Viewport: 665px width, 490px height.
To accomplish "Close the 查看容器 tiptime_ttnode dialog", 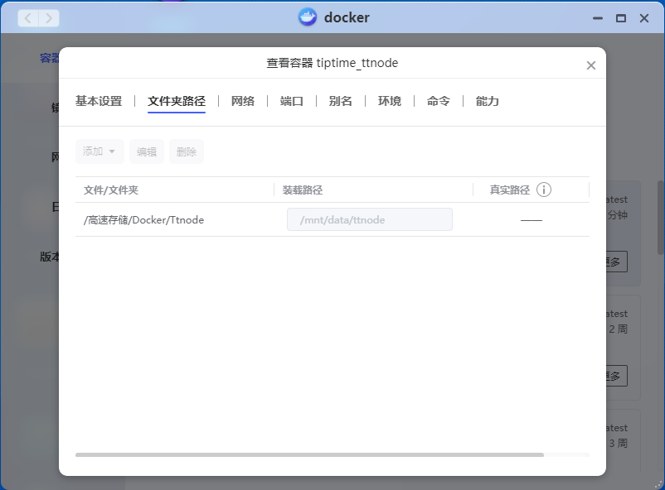I will tap(591, 65).
